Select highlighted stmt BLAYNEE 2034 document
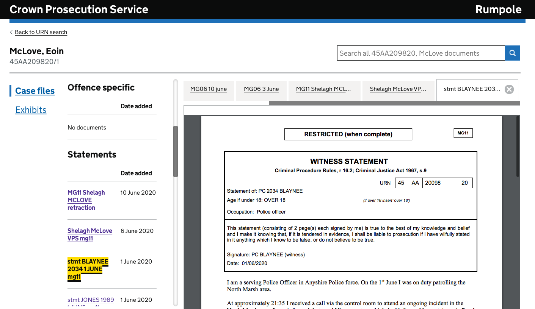The image size is (535, 309). click(x=88, y=269)
